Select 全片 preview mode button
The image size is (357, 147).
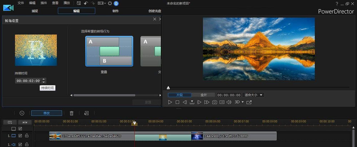point(203,95)
